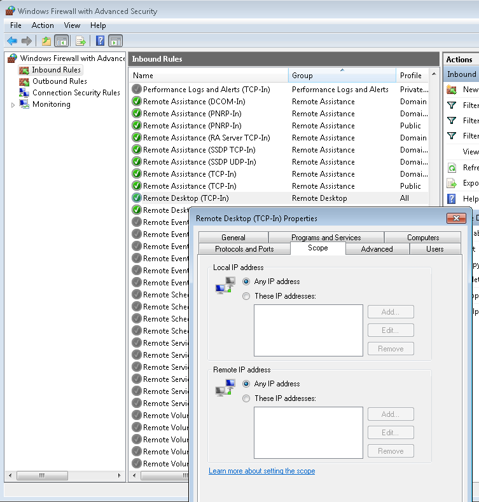Select Remote 'These IP addresses' radio button
This screenshot has height=502, width=479.
tap(246, 398)
